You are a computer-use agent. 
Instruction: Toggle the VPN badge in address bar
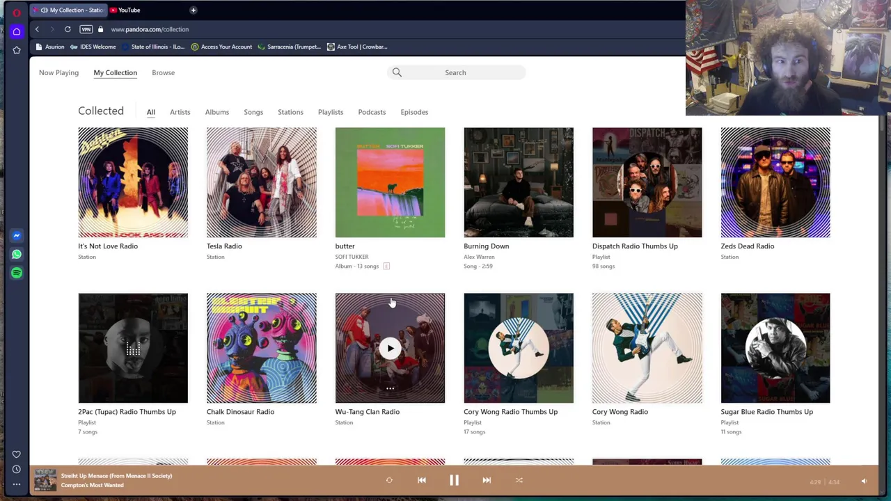pyautogui.click(x=86, y=29)
